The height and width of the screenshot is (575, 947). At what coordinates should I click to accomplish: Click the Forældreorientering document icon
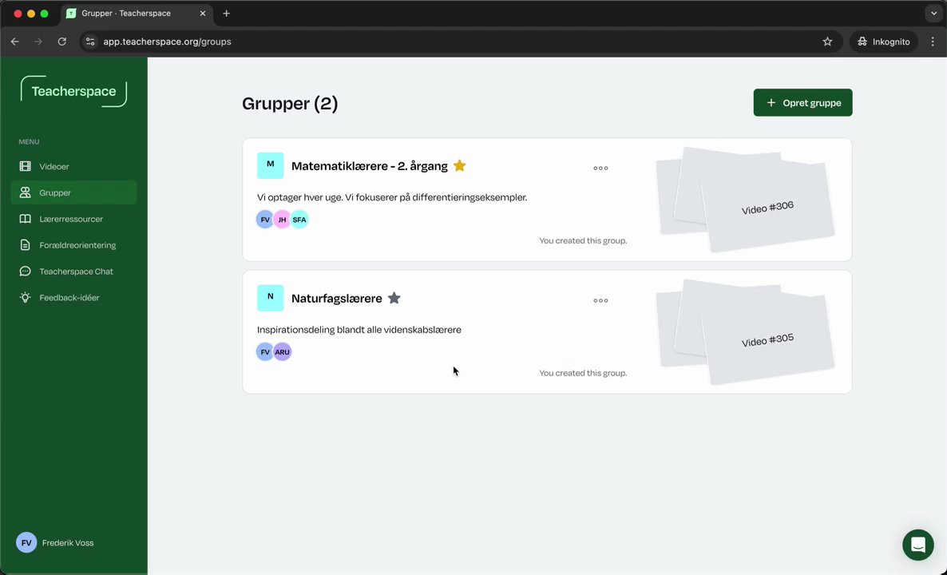[x=25, y=245]
